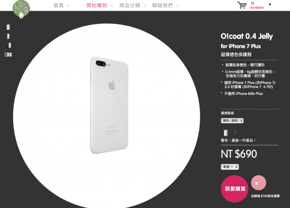Open the 商品分類 menu
Viewport: 290px width, 208px height.
point(130,6)
